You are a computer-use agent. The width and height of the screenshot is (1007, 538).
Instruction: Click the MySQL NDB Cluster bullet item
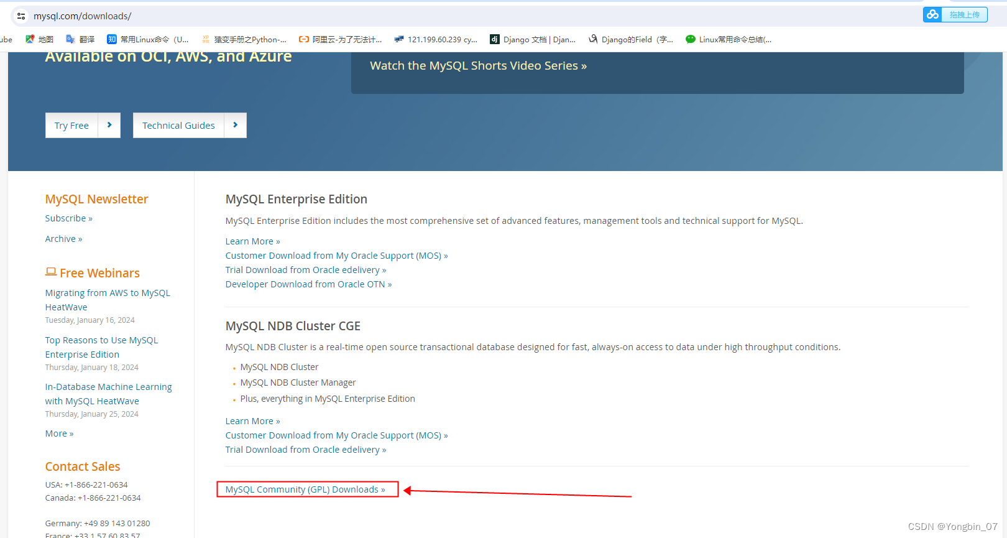(279, 367)
